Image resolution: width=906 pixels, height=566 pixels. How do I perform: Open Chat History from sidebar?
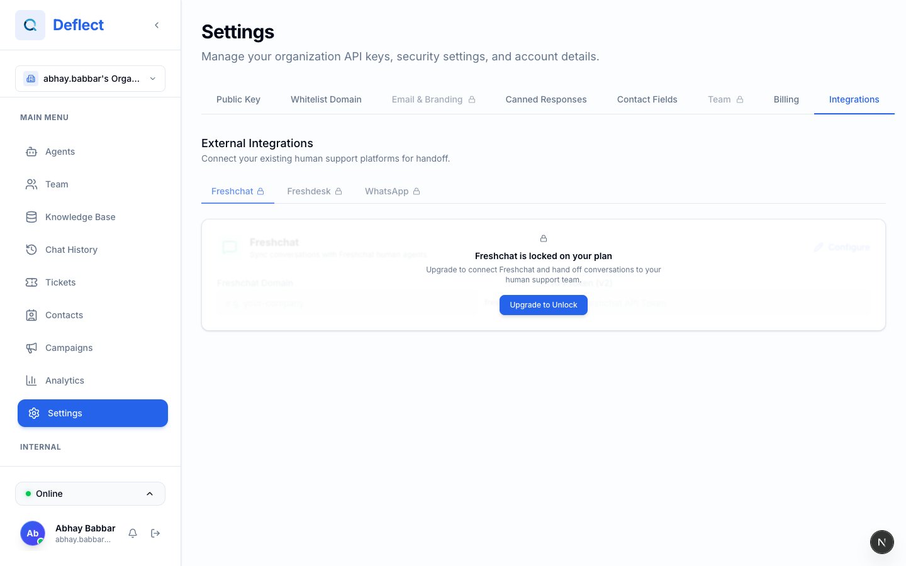coord(92,250)
